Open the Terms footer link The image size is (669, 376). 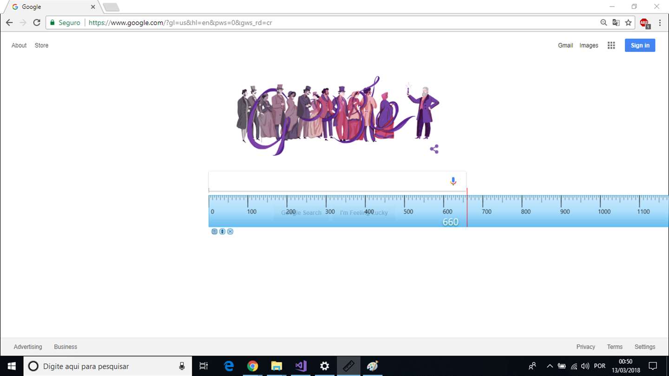[615, 347]
